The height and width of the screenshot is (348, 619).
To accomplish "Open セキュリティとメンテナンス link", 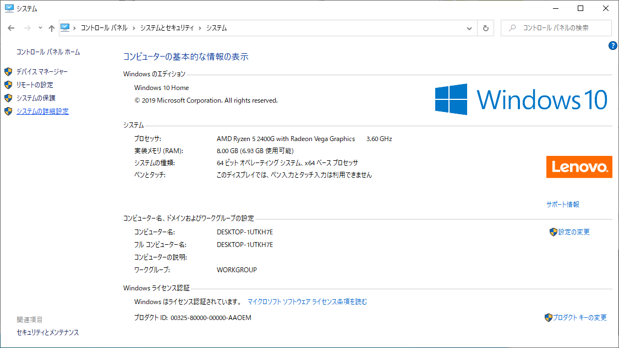I will (48, 333).
